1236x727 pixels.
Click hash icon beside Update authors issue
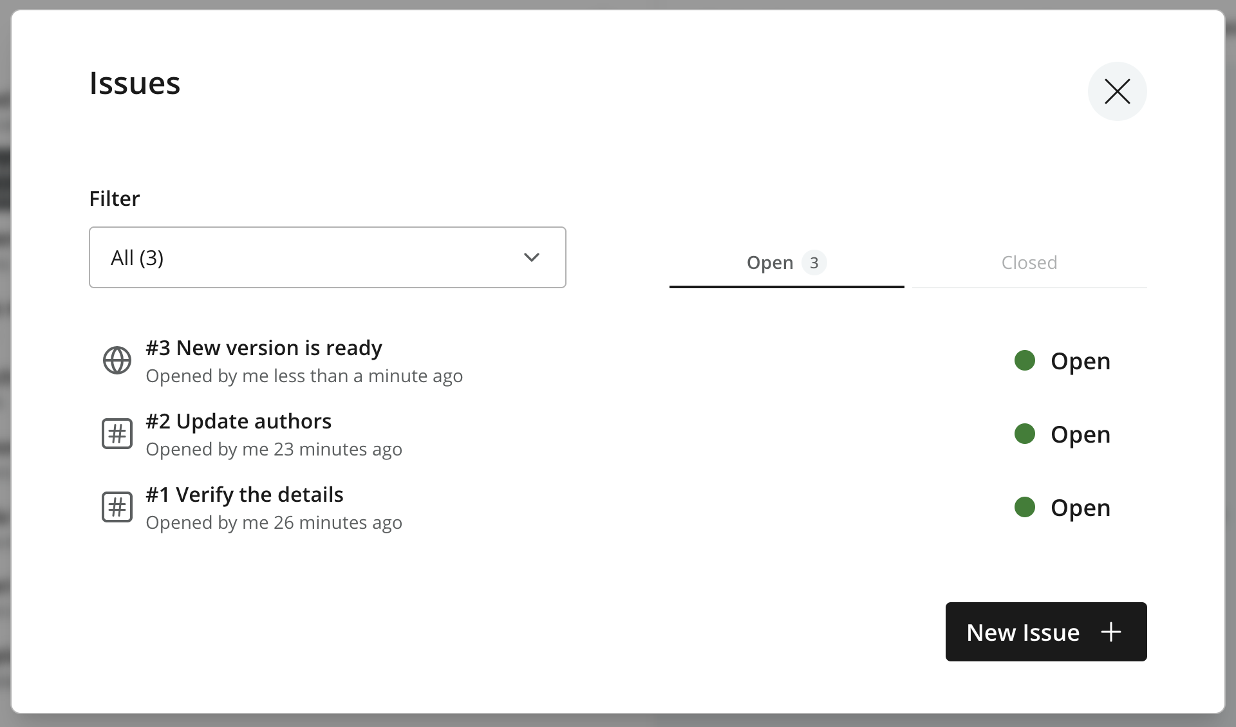(117, 434)
